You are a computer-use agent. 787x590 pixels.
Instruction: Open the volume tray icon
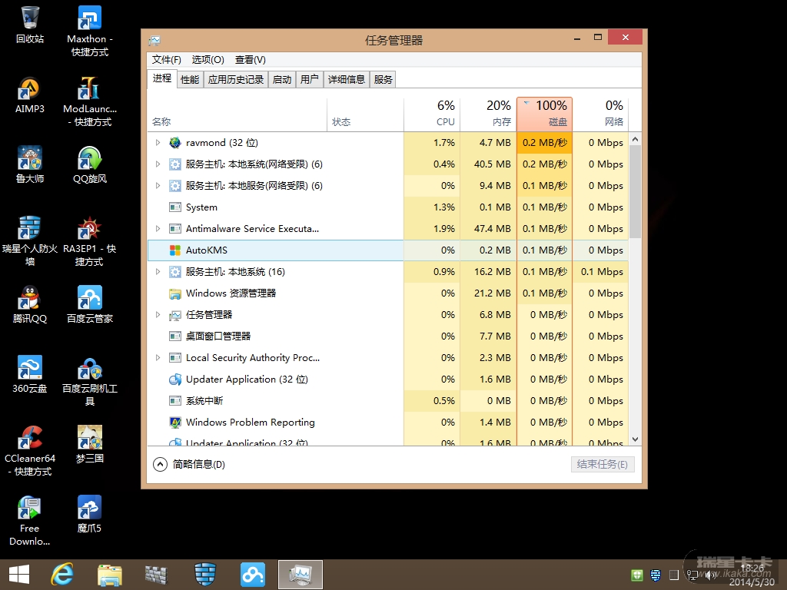[709, 575]
